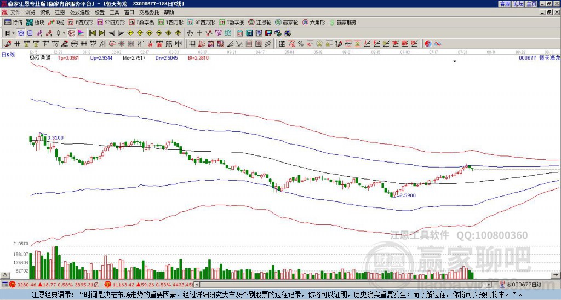The image size is (561, 300).
Task: Open the 资讯 menu
Action: pyautogui.click(x=45, y=13)
